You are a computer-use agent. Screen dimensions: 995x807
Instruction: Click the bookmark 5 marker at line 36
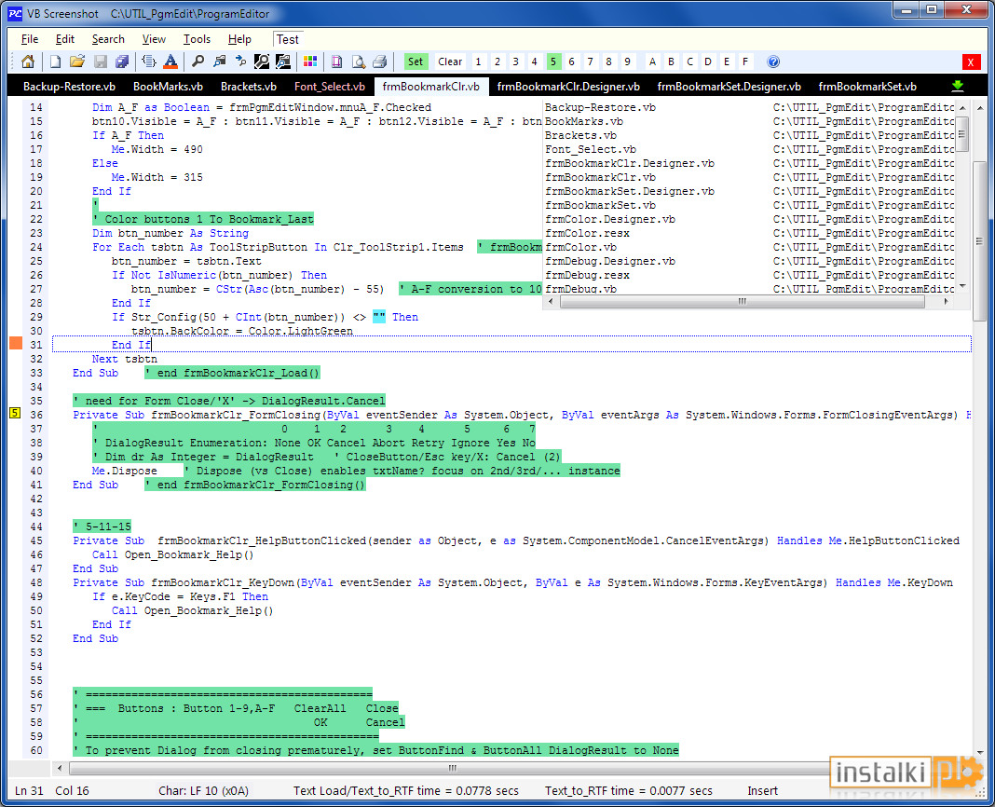15,414
